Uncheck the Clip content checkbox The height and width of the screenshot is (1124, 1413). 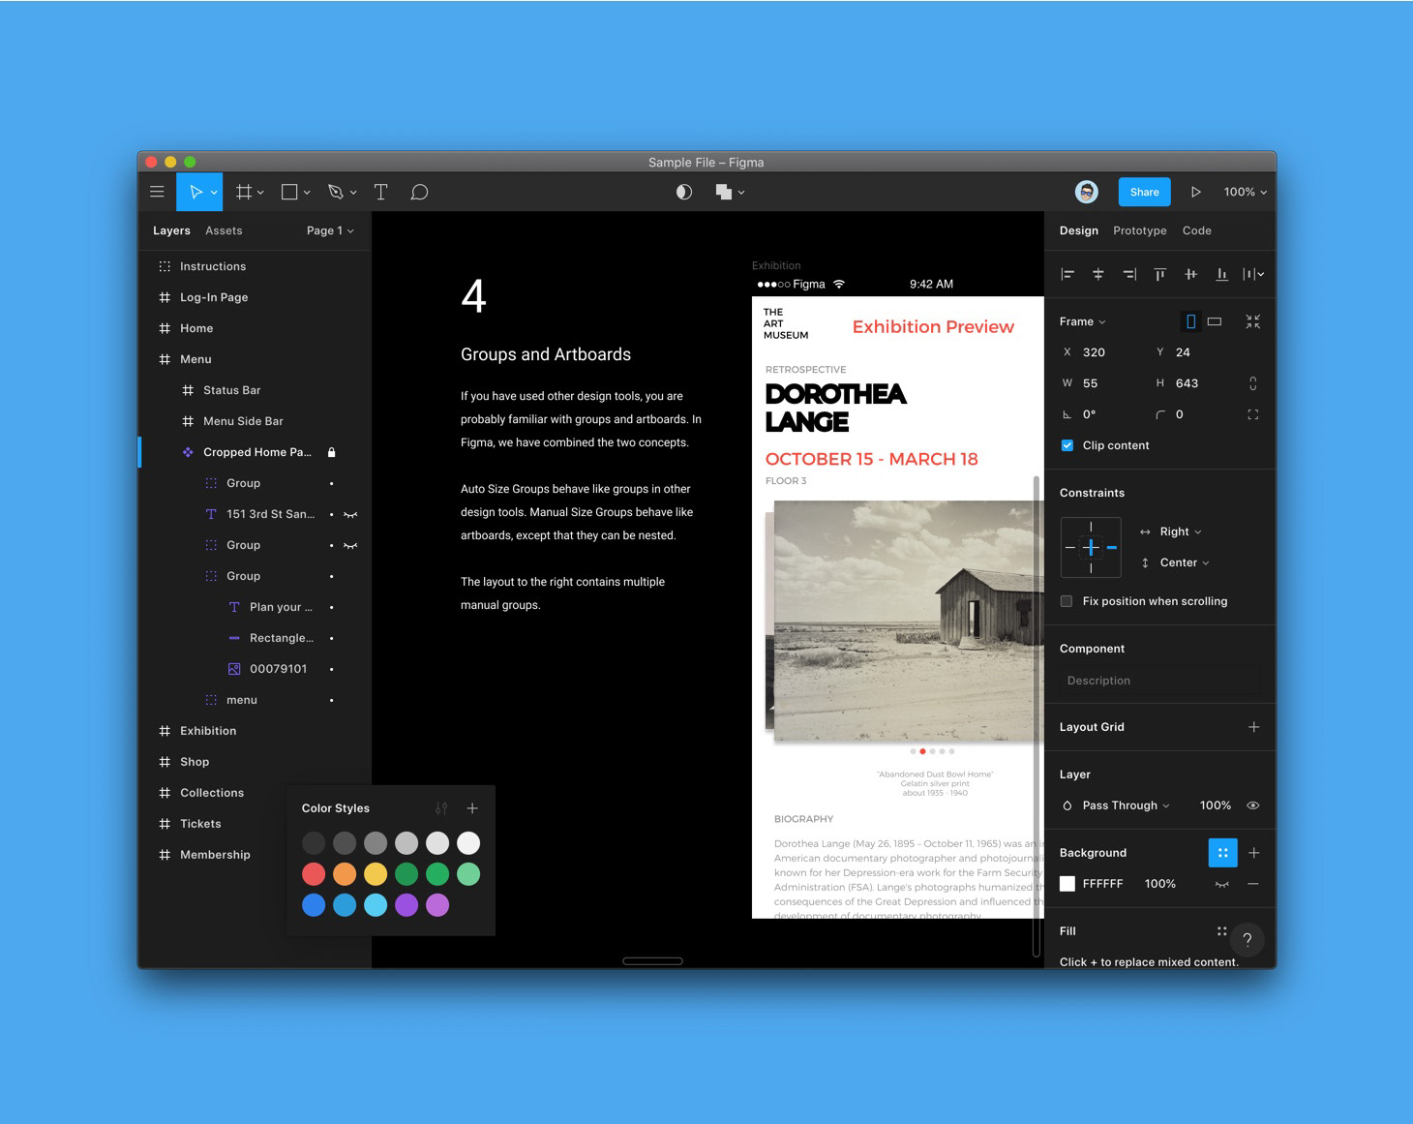[1067, 445]
